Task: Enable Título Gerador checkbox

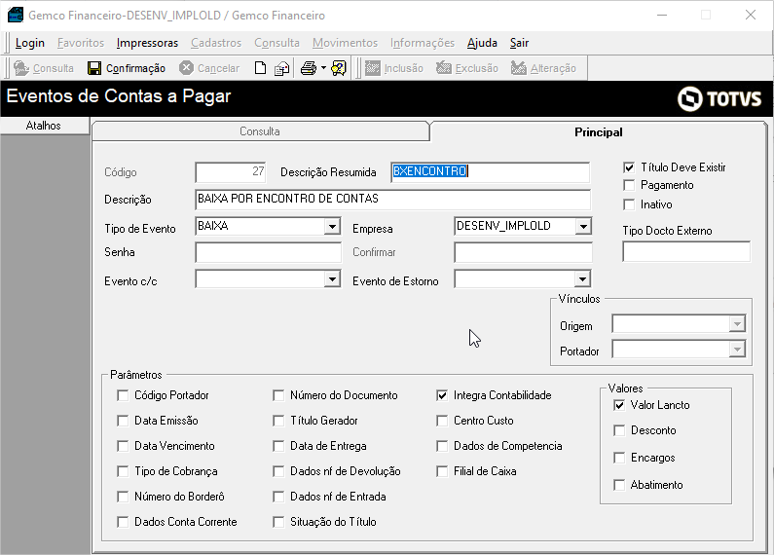Action: pos(278,421)
